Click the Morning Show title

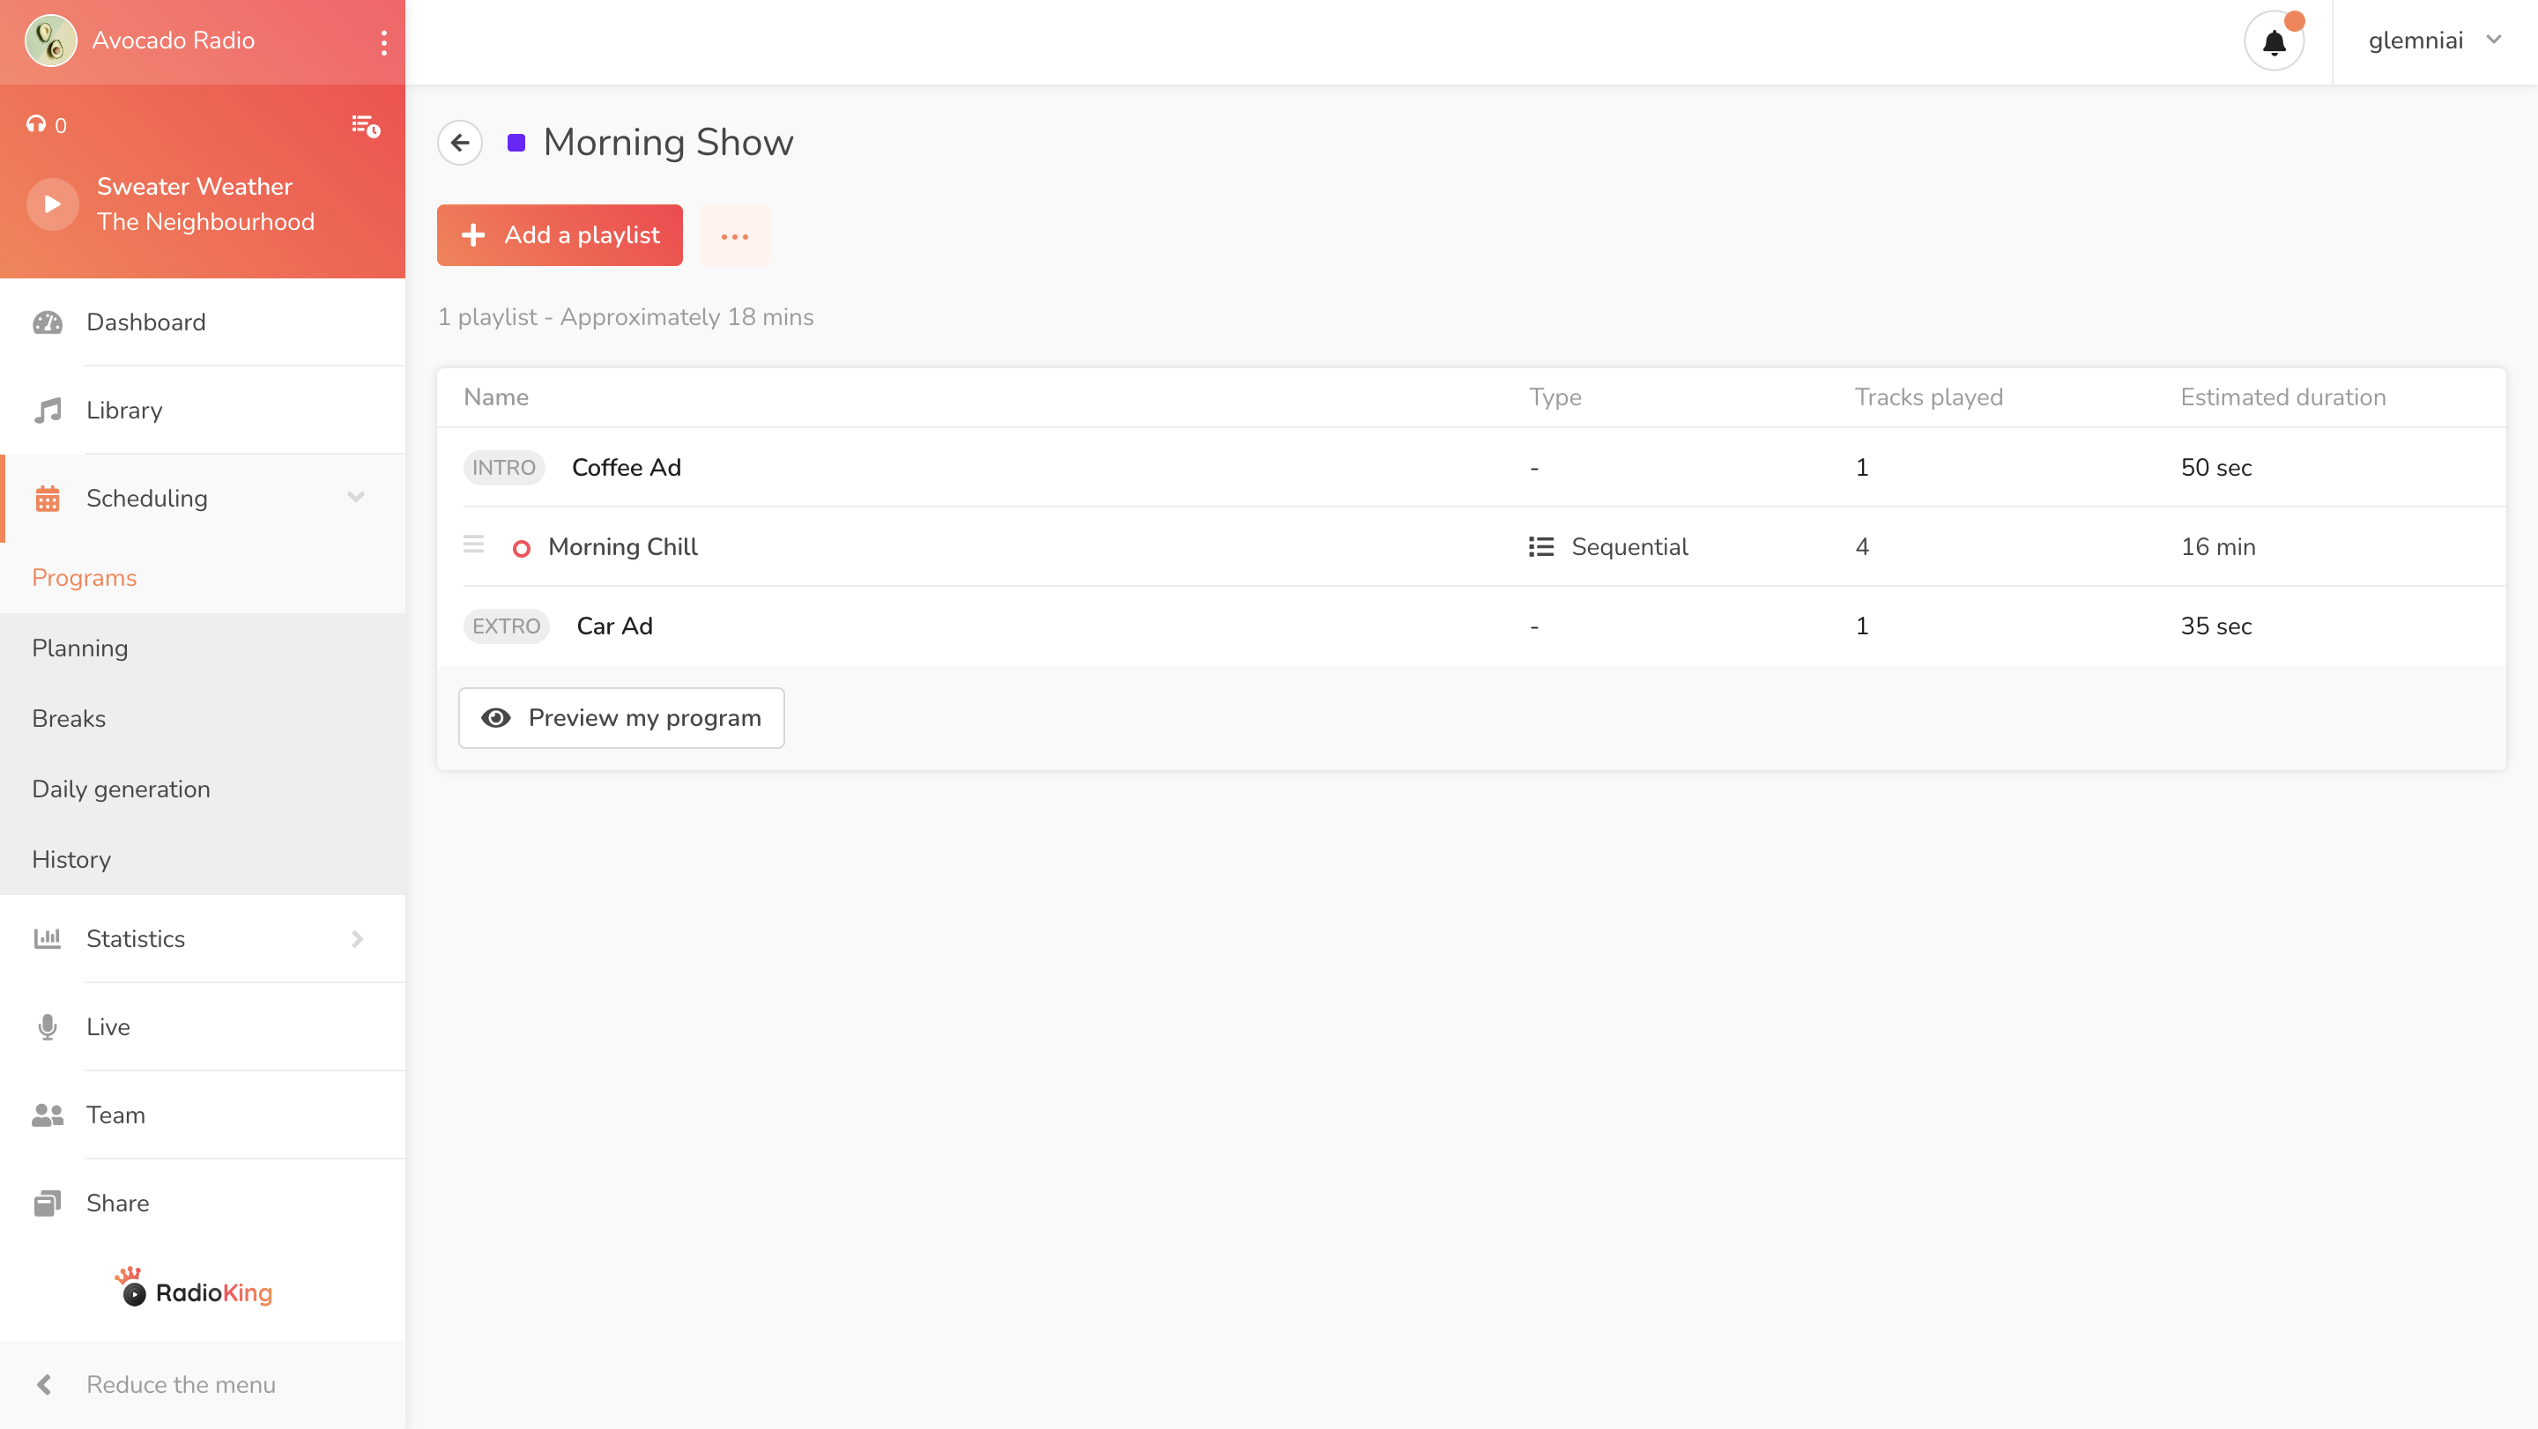(668, 143)
